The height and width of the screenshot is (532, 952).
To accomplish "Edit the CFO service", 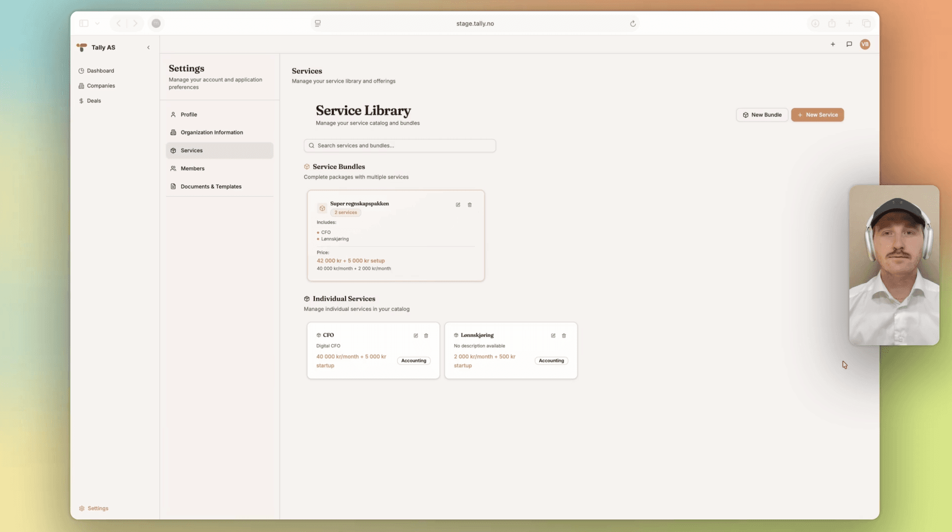I will [x=416, y=335].
